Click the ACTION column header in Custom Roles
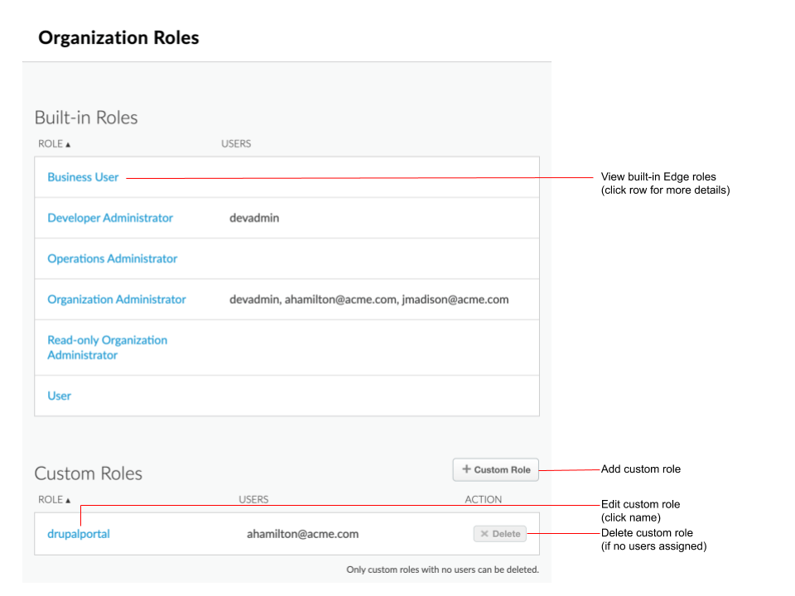 tap(484, 499)
